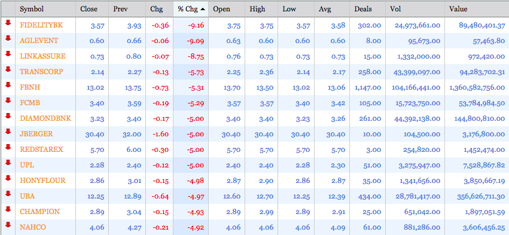Open the AGLEVENT symbol link
Viewport: 509px width, 235px height.
coord(39,41)
